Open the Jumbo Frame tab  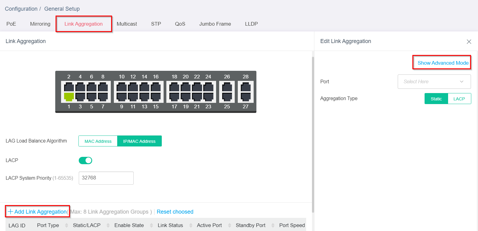[215, 24]
